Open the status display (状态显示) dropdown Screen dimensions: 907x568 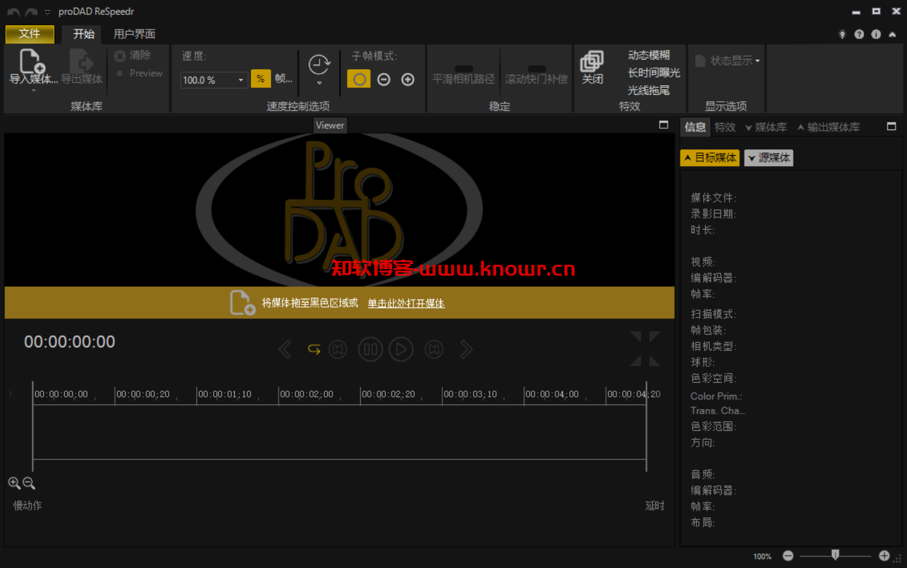pyautogui.click(x=728, y=60)
